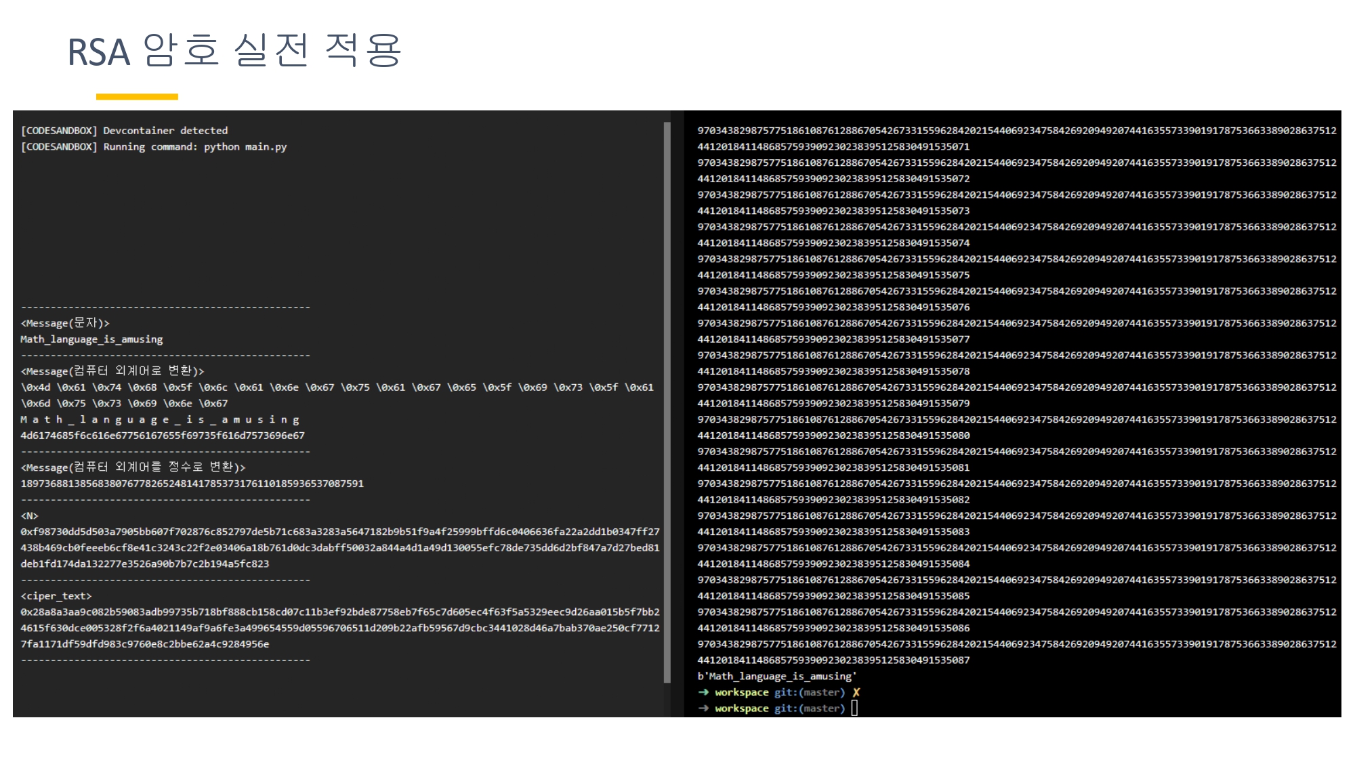Screen dimensions: 1355x762
Task: Click the integer starting 18973688138
Action: (x=192, y=484)
